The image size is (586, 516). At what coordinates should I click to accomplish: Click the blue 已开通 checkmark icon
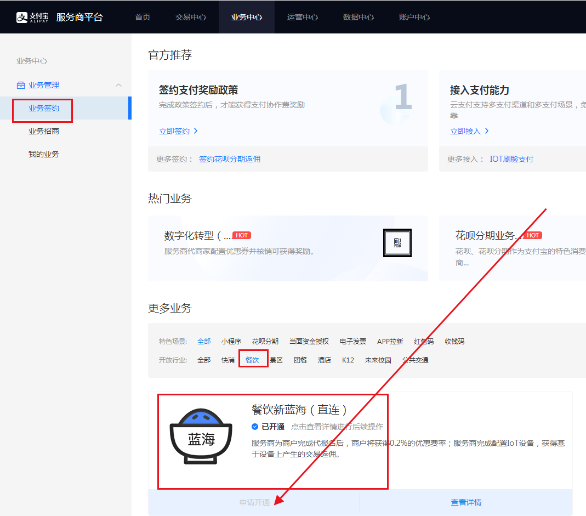(255, 427)
